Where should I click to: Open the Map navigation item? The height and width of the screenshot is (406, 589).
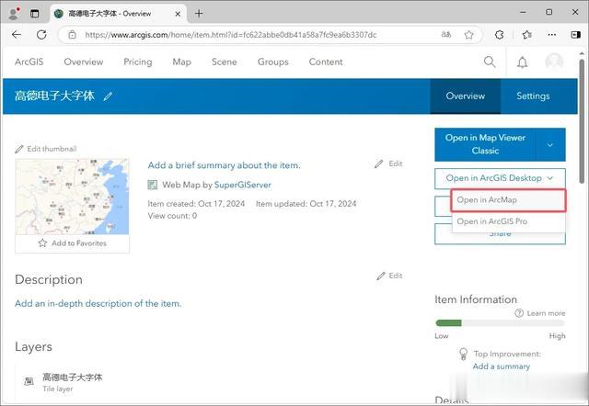tap(182, 62)
